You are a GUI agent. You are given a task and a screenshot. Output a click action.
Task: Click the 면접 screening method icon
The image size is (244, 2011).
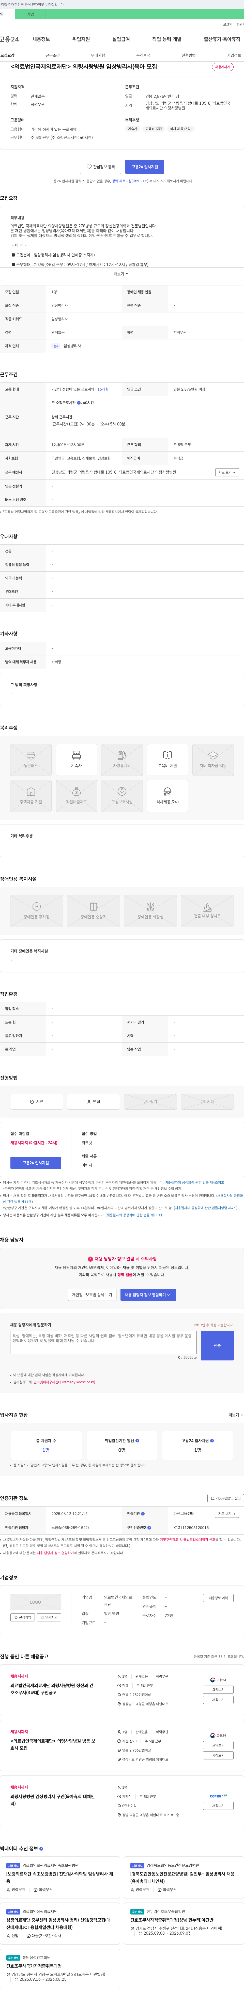pos(94,1101)
